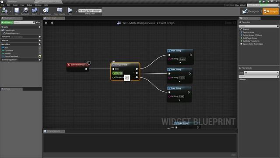Click the WTF-Math-CompareValue breadcrumb
This screenshot has width=280, height=158.
[139, 23]
